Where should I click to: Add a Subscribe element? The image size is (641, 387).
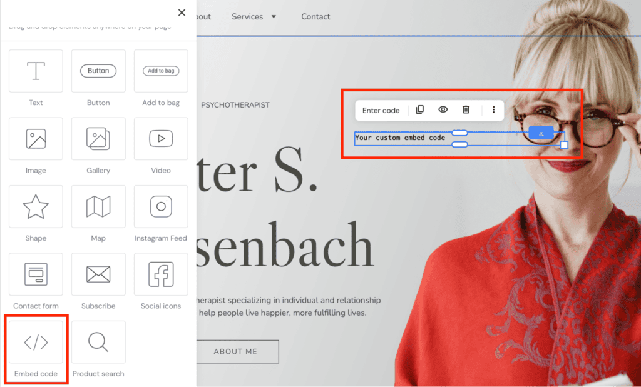(98, 274)
